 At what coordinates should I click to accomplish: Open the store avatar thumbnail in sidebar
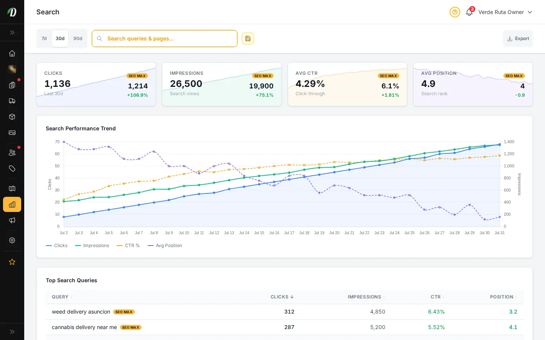point(12,69)
